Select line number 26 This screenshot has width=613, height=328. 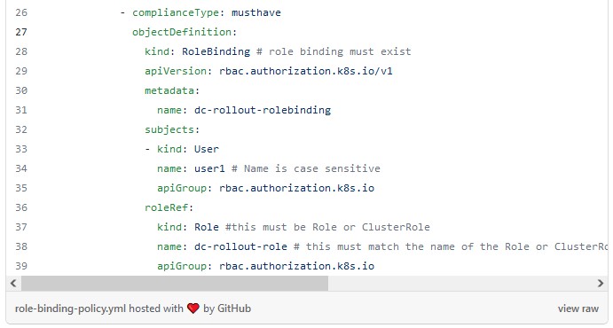21,12
